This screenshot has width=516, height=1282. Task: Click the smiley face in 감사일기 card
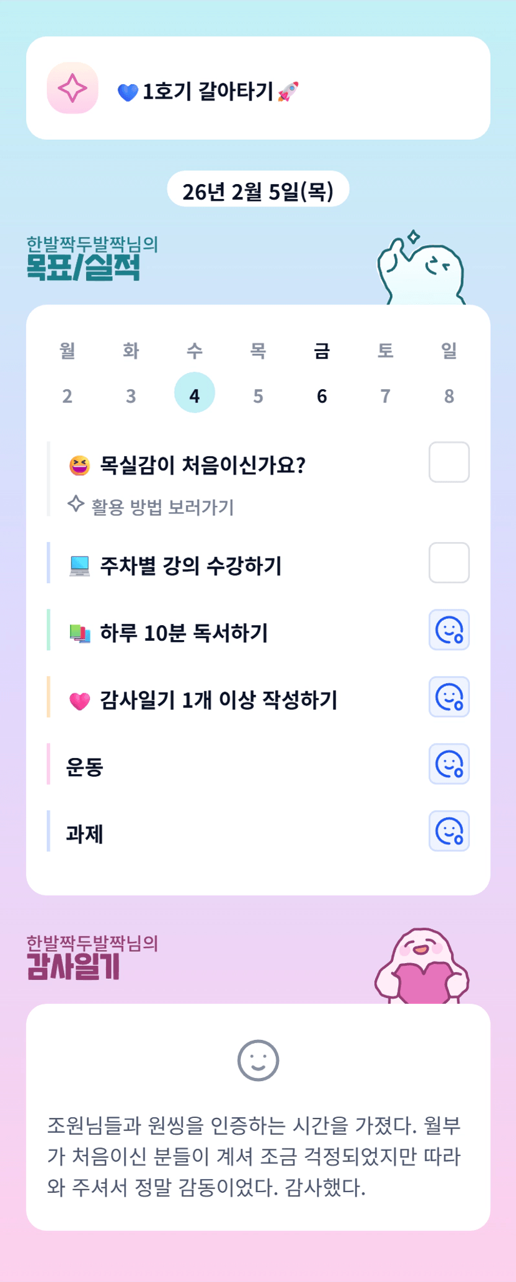(x=258, y=1060)
